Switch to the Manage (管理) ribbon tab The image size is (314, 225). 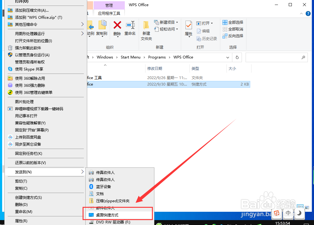pos(109,5)
